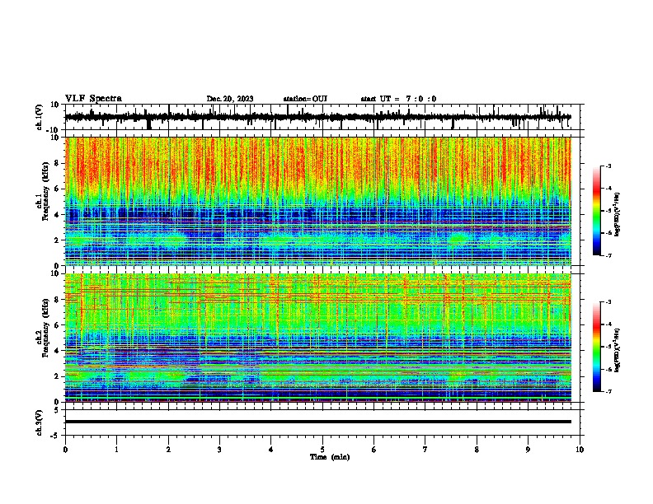Click the ch.1 voltage waveform trace

point(317,117)
